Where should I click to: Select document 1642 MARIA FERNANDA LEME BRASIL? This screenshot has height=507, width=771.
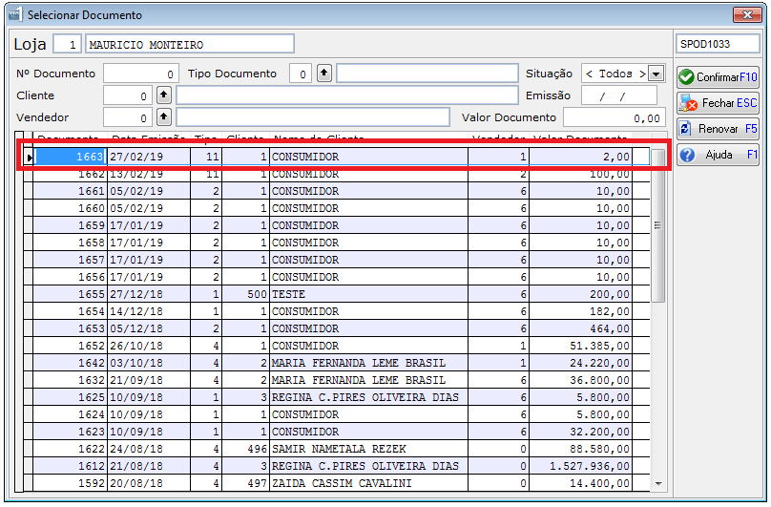coord(337,363)
